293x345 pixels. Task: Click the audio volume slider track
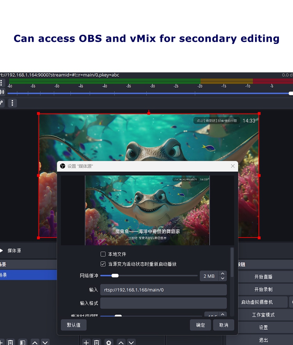150,93
